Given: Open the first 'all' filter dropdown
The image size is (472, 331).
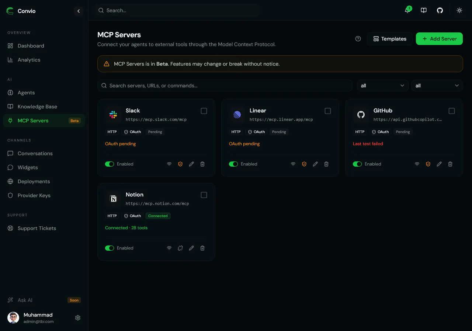Looking at the screenshot, I should tap(383, 86).
